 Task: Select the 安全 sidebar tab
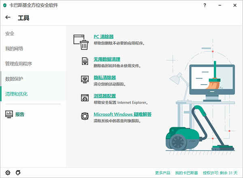33,34
